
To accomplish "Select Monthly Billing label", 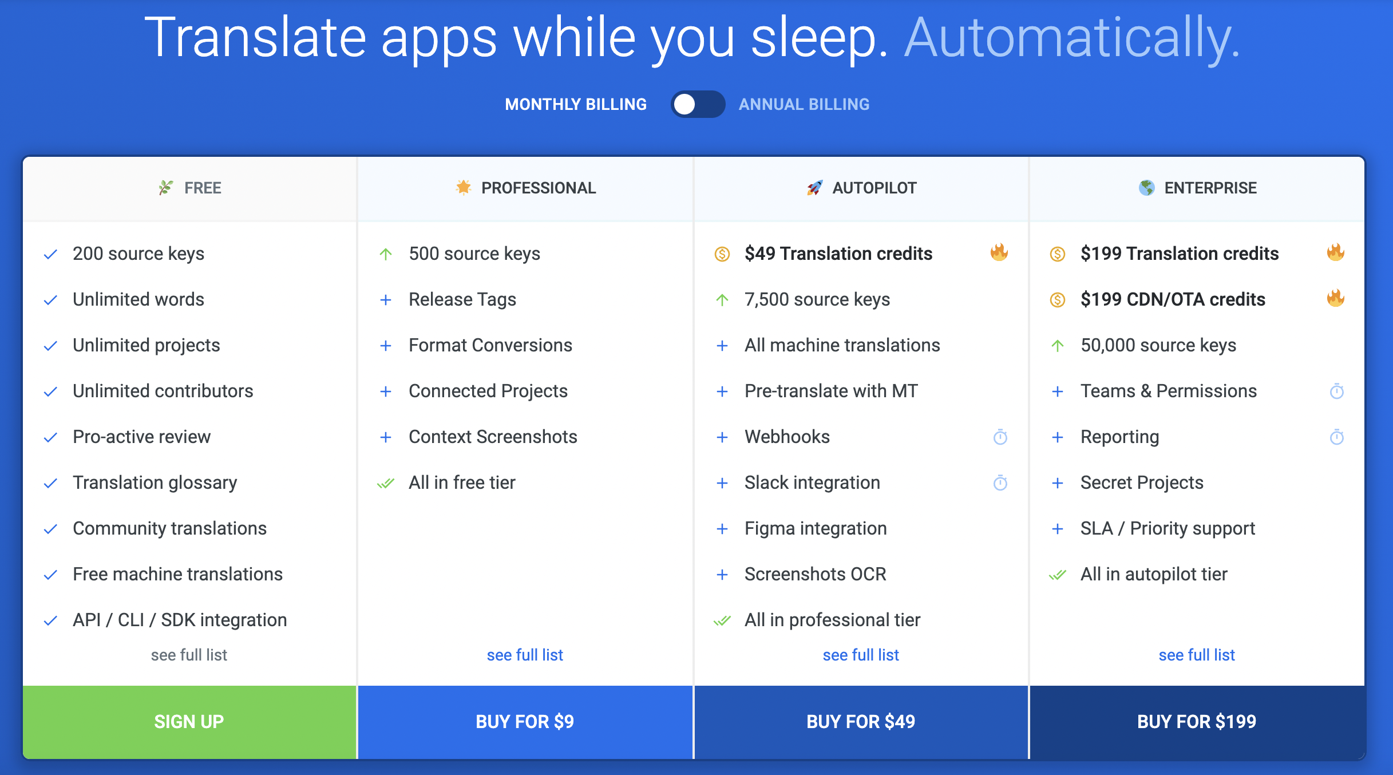I will [576, 104].
